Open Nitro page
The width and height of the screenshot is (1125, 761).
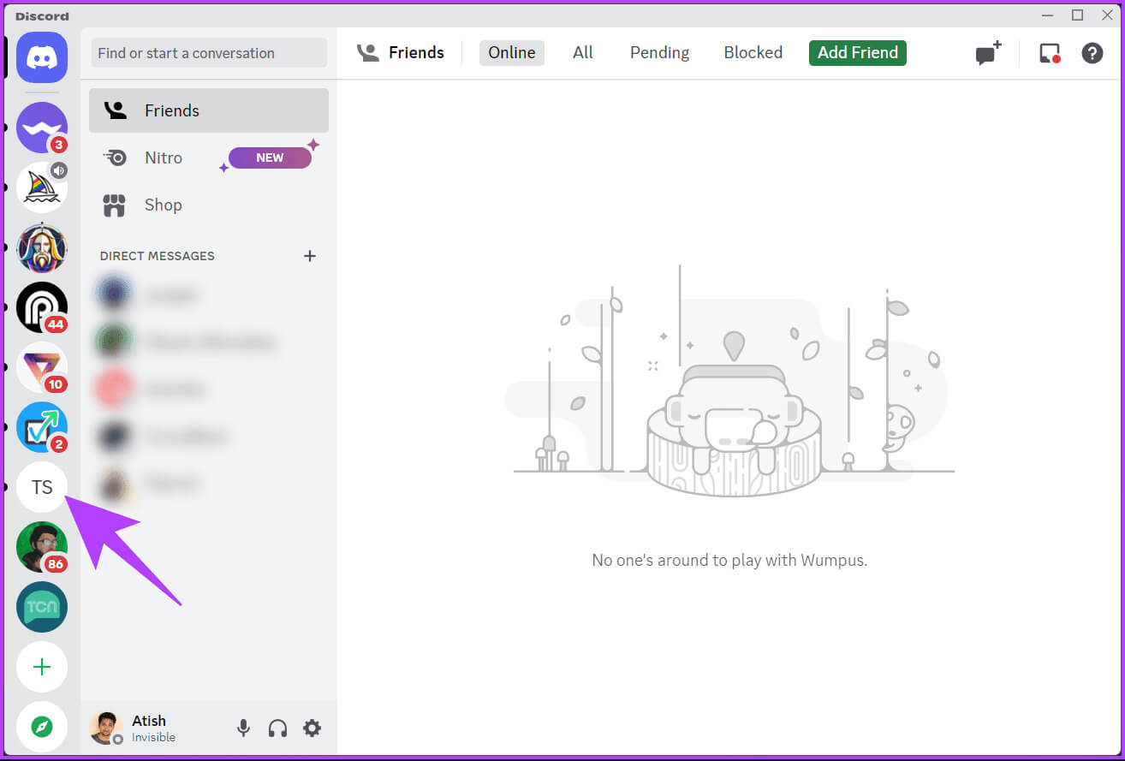tap(209, 158)
